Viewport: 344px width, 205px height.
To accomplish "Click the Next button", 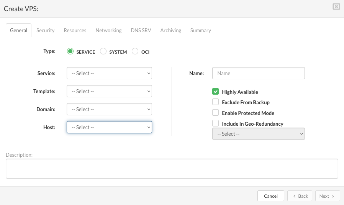I will 327,196.
